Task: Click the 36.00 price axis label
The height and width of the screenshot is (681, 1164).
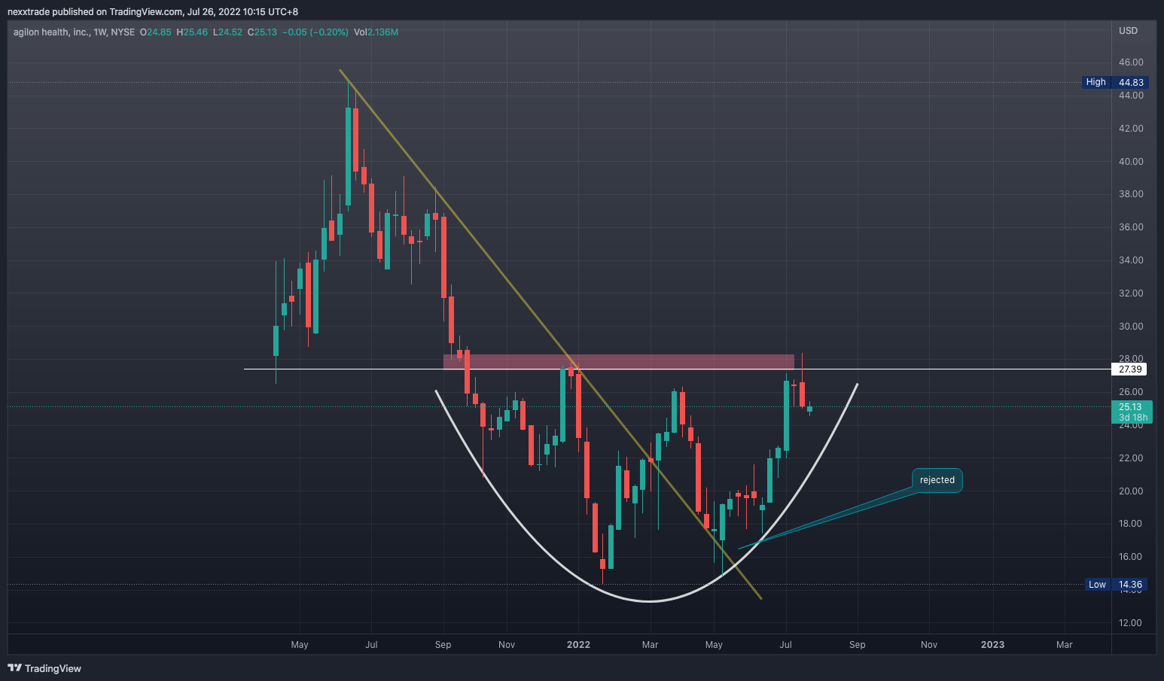Action: [1131, 227]
